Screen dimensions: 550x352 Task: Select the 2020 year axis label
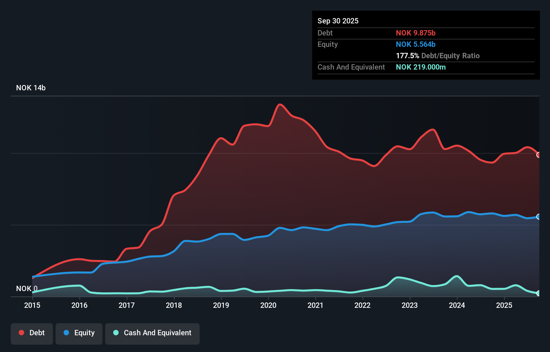268,305
